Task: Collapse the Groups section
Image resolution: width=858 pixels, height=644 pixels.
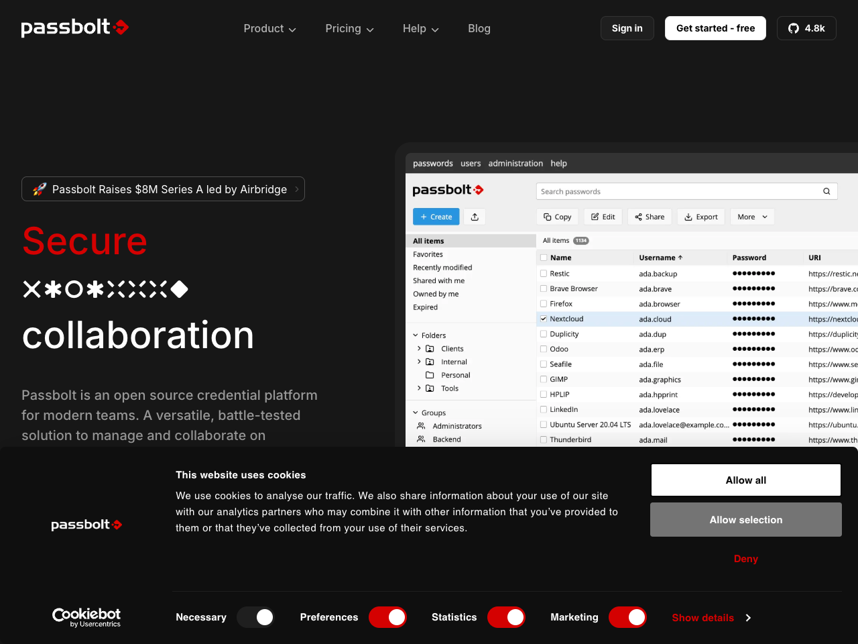Action: [x=416, y=413]
